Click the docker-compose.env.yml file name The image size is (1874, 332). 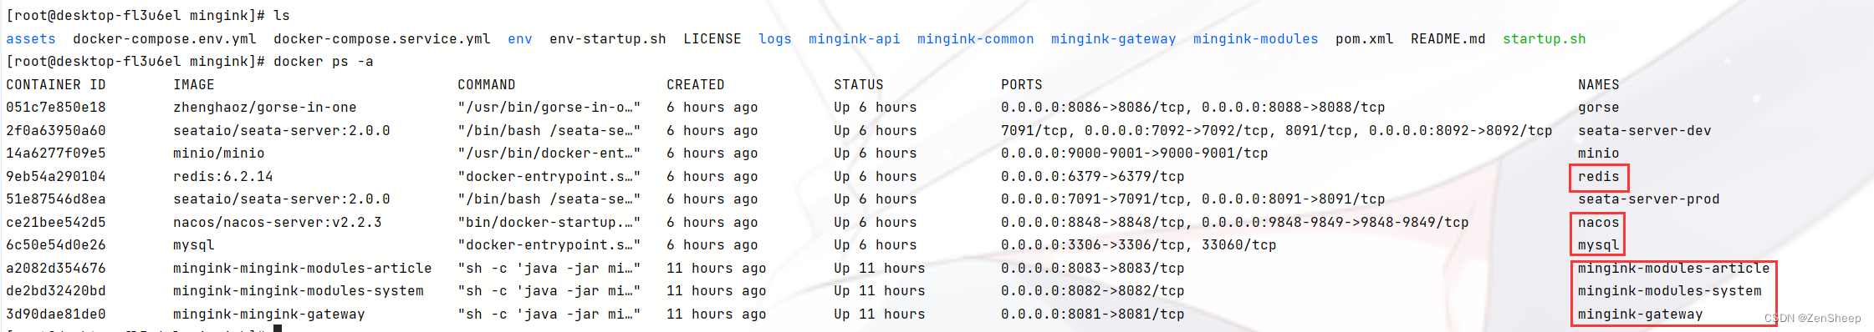pos(165,38)
